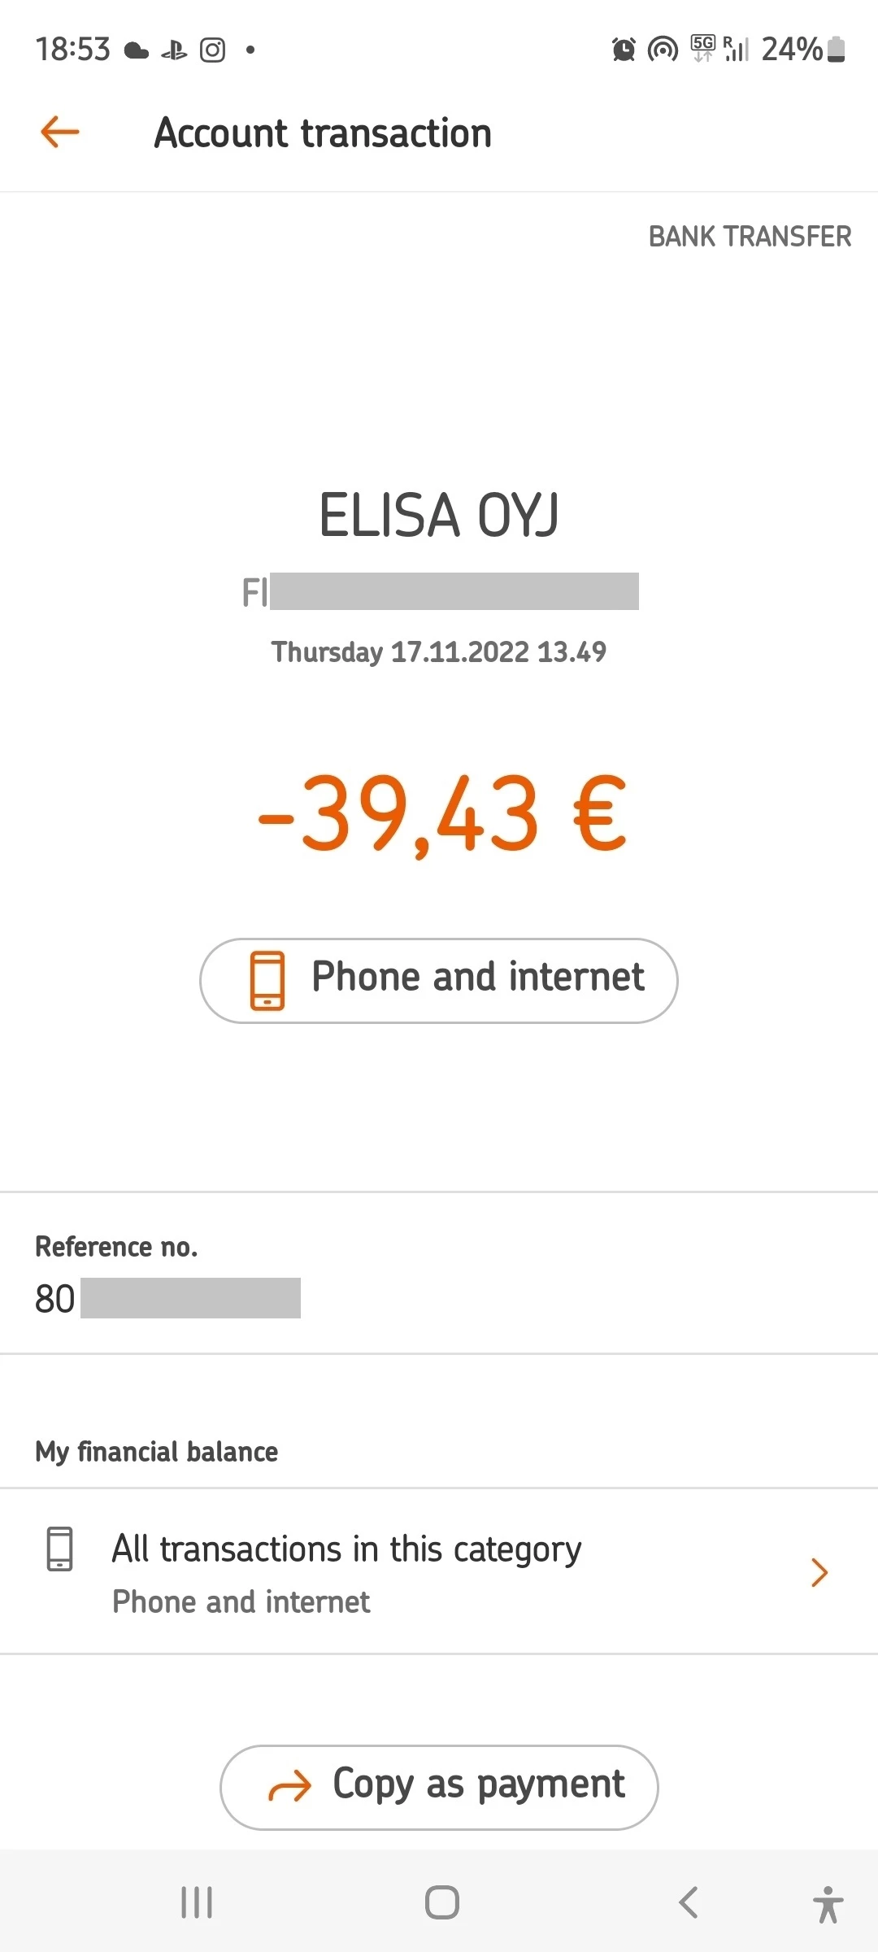This screenshot has height=1952, width=878.
Task: Tap the phone icon in category pill
Action: click(267, 980)
